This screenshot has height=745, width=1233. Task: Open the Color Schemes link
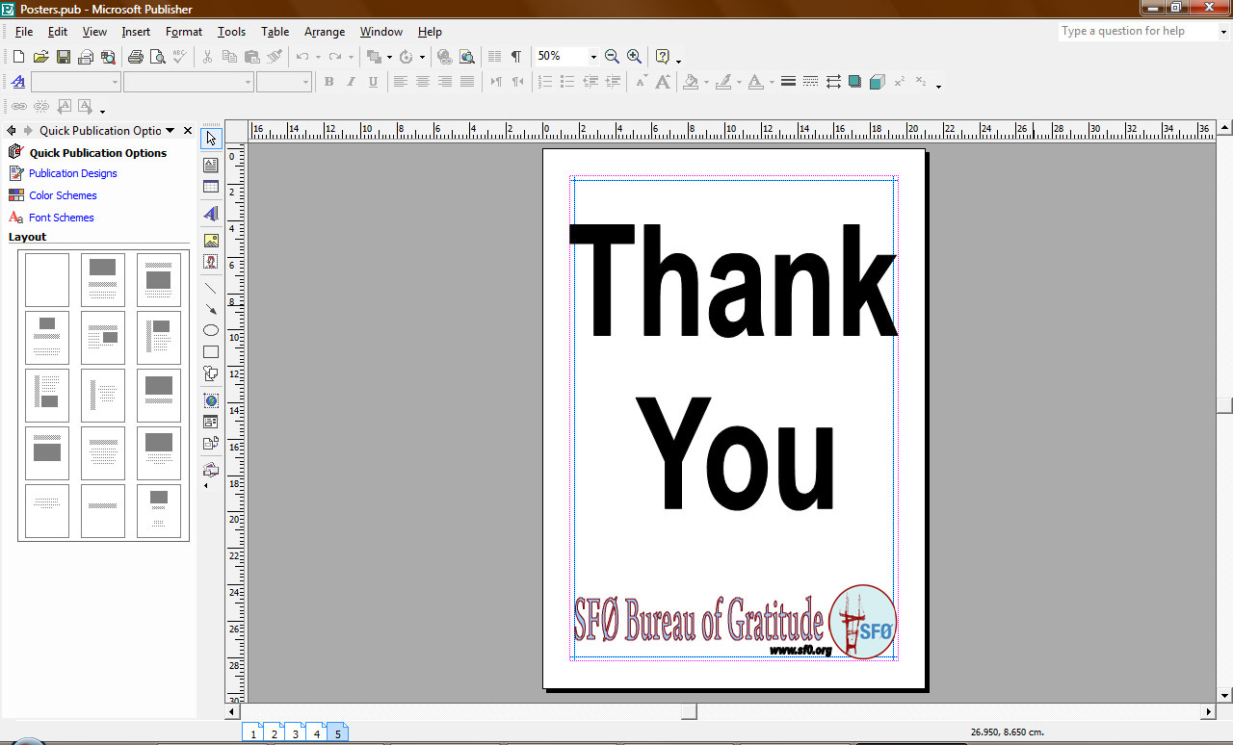[x=63, y=195]
